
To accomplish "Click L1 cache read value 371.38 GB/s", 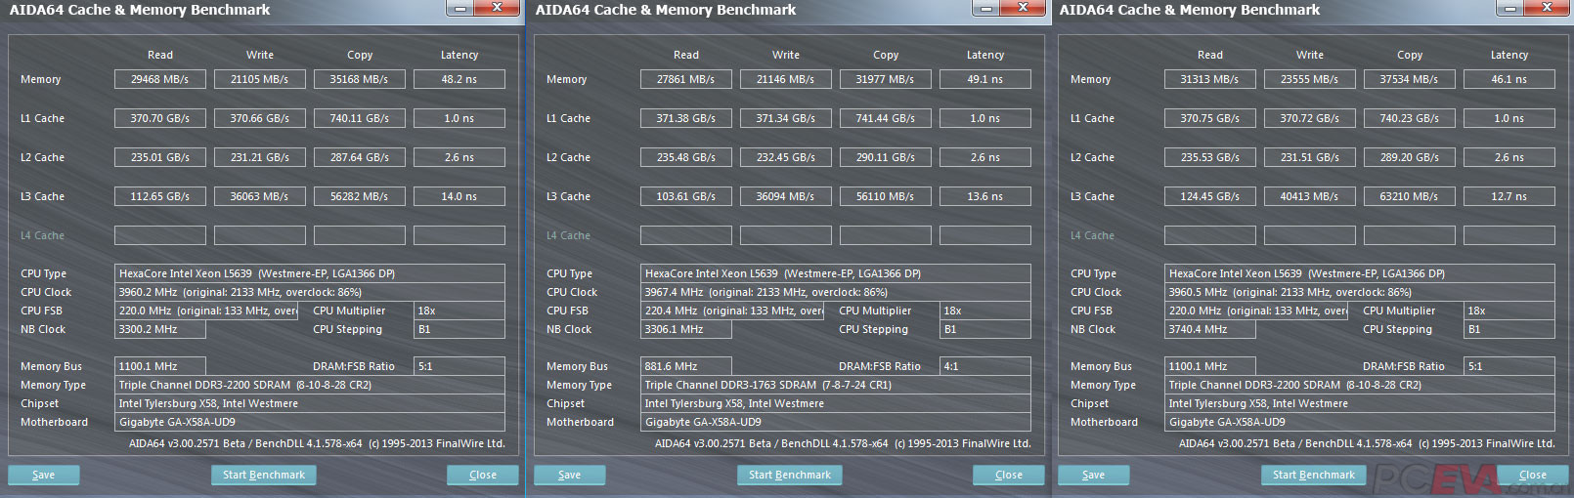I will click(686, 118).
